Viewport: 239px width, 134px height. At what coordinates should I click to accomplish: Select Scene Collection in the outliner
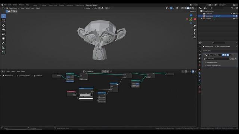coord(208,11)
